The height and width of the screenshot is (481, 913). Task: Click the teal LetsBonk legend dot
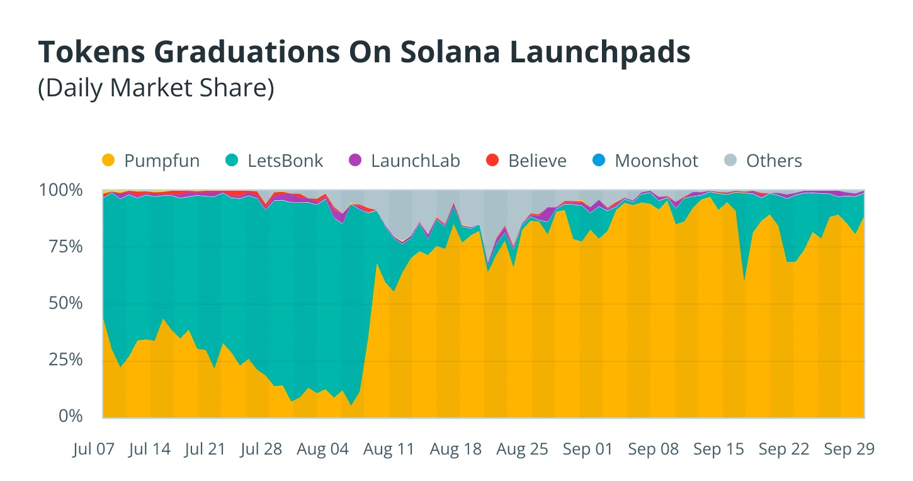(232, 161)
